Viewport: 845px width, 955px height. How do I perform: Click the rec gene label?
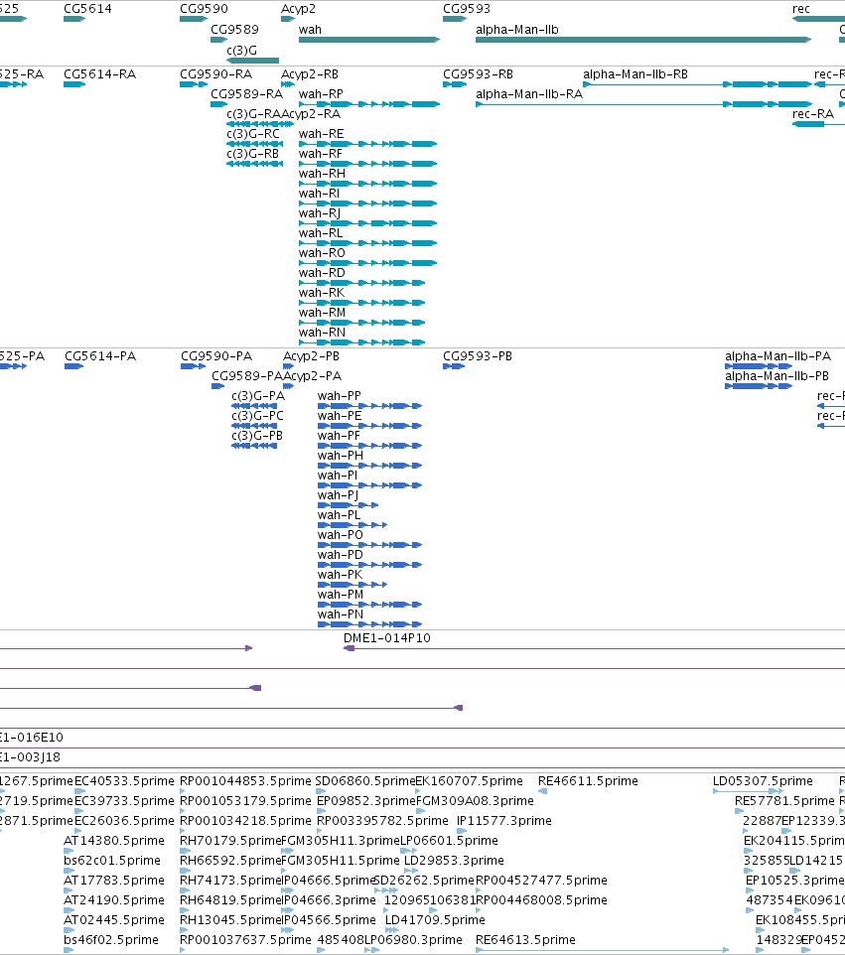point(800,9)
